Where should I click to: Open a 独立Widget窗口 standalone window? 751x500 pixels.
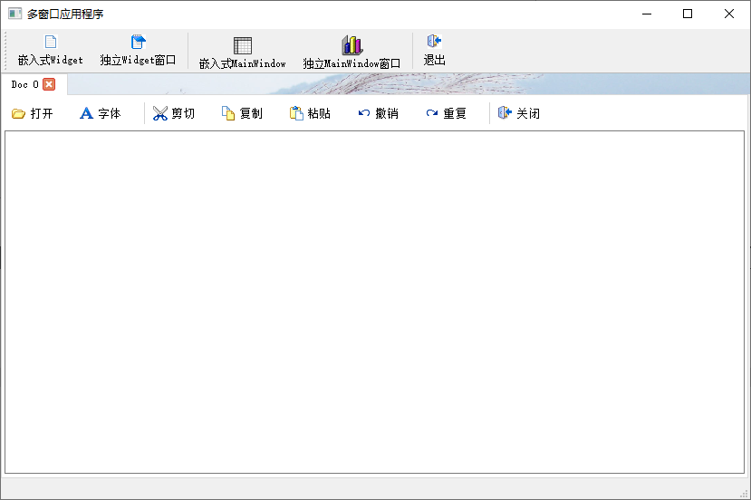[x=138, y=43]
